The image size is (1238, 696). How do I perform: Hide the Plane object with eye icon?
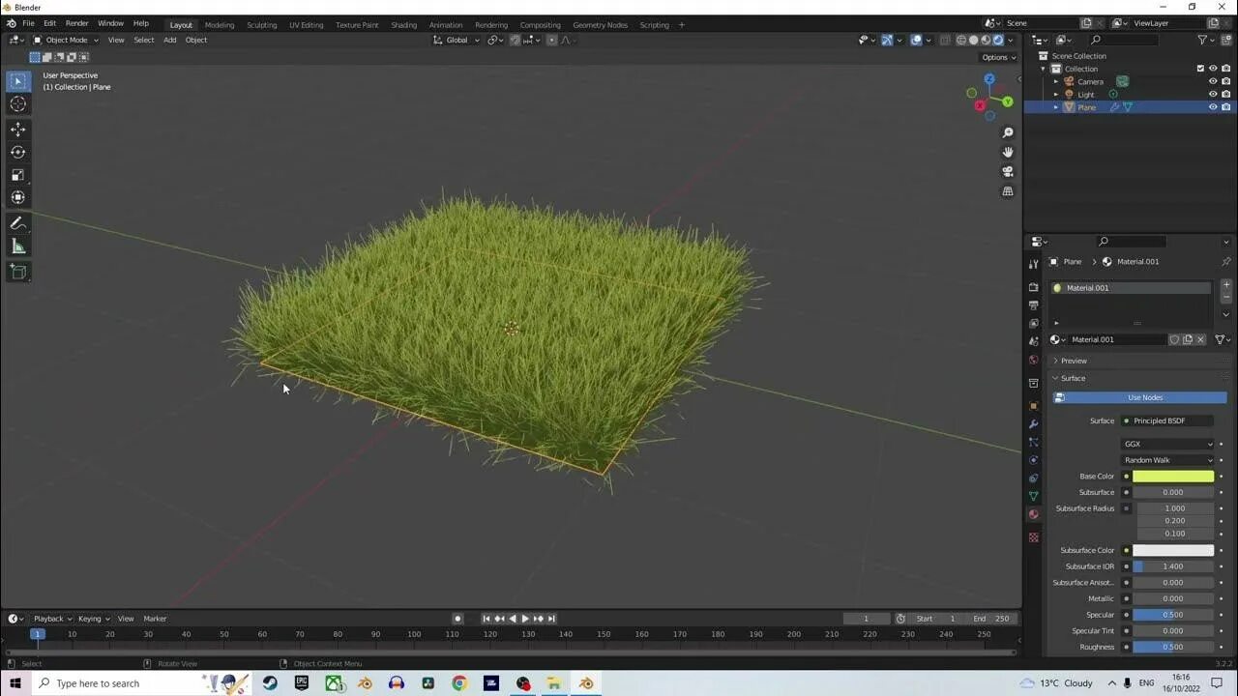(x=1213, y=107)
